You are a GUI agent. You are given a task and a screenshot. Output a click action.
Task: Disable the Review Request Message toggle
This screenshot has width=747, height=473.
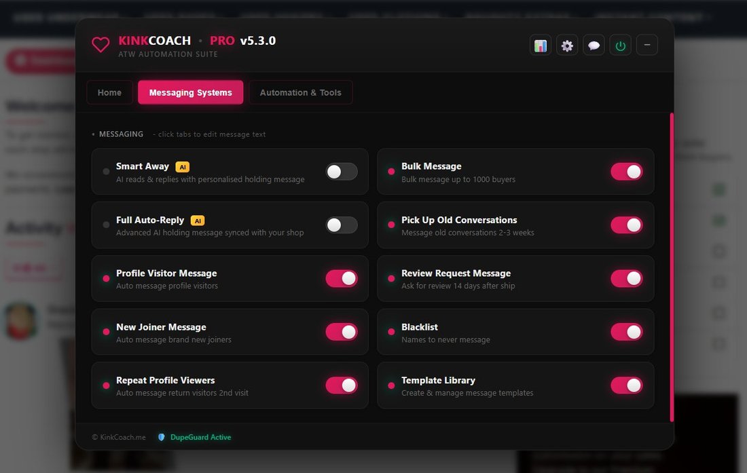tap(627, 278)
